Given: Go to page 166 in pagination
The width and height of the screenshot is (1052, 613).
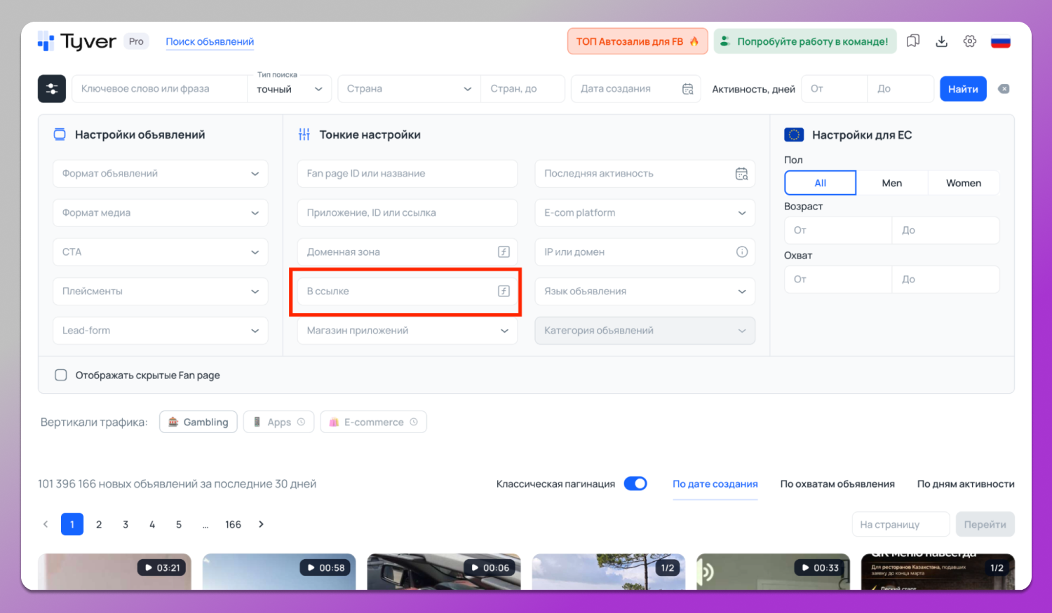Looking at the screenshot, I should pyautogui.click(x=233, y=523).
